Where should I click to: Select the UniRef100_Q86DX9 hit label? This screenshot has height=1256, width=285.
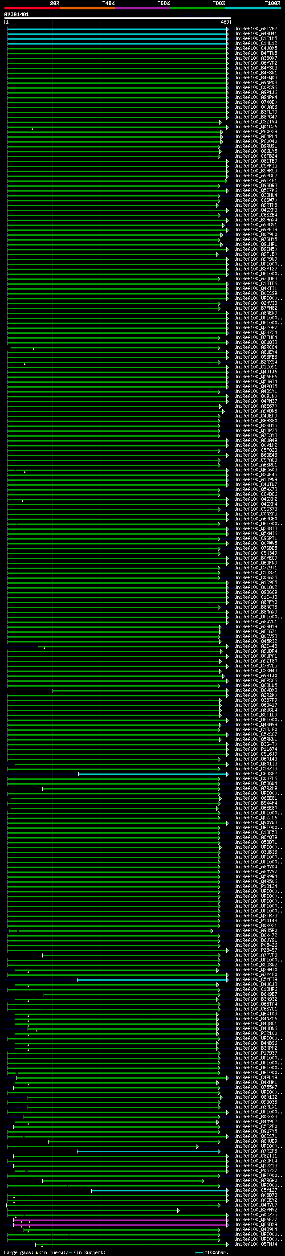pos(256,1224)
